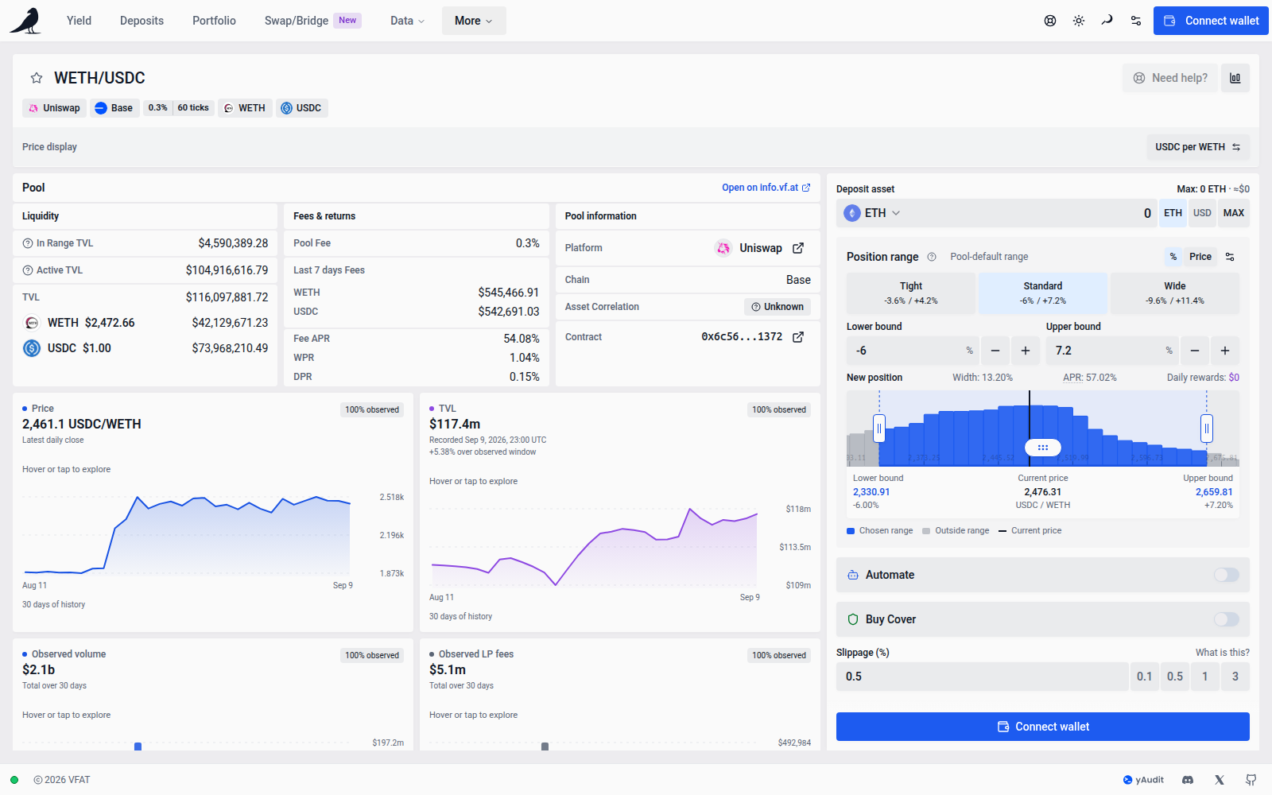Click the Position range help icon
This screenshot has width=1272, height=795.
pyautogui.click(x=932, y=257)
